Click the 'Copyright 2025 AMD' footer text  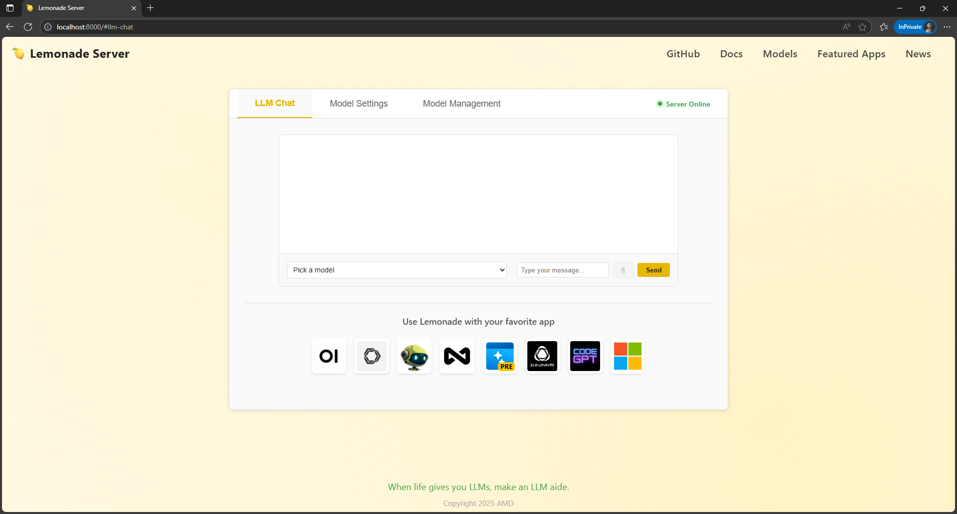[478, 504]
